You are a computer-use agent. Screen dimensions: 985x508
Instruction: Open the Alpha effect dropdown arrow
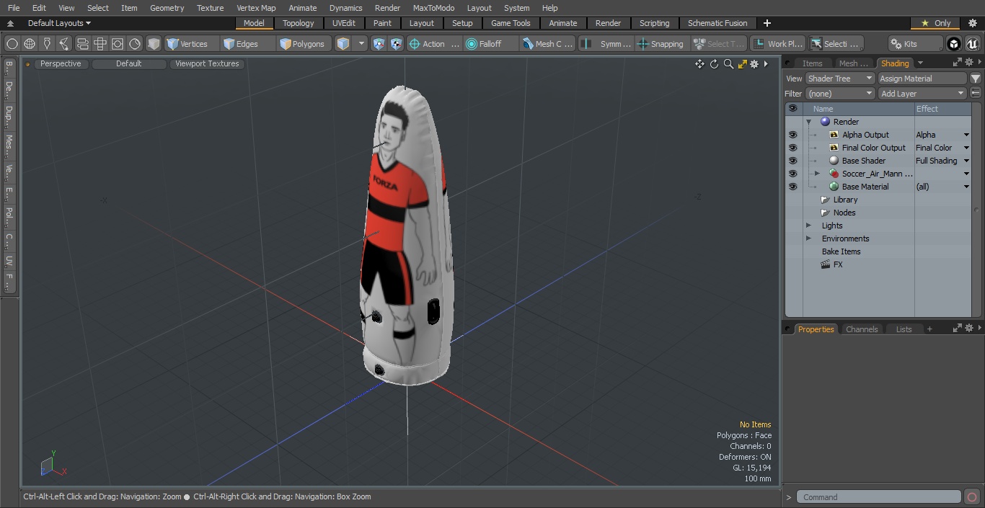point(966,135)
